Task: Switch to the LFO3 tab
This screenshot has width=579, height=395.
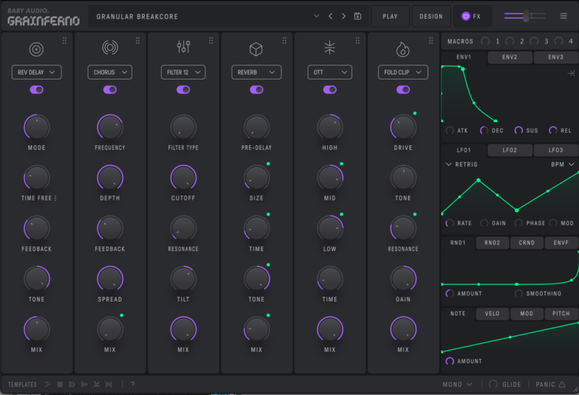Action: [555, 150]
